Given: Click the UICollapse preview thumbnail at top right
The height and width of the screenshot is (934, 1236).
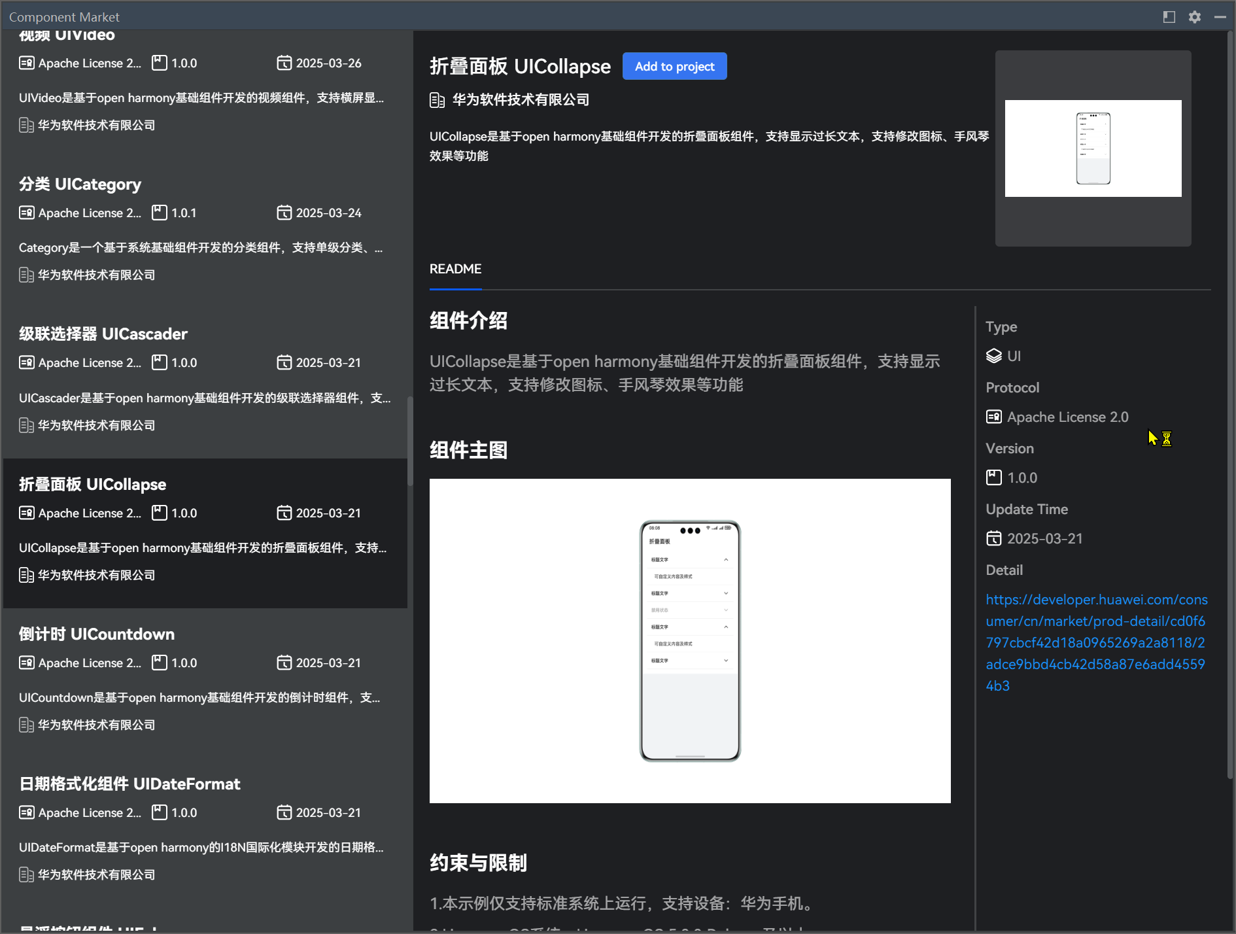Looking at the screenshot, I should [1092, 148].
